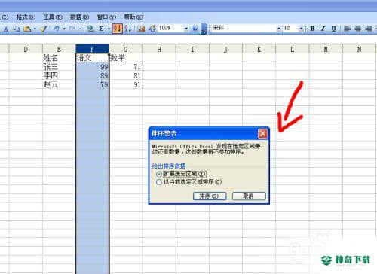Open the font size dropdown
Screen dimensions: 377x274
pos(301,29)
